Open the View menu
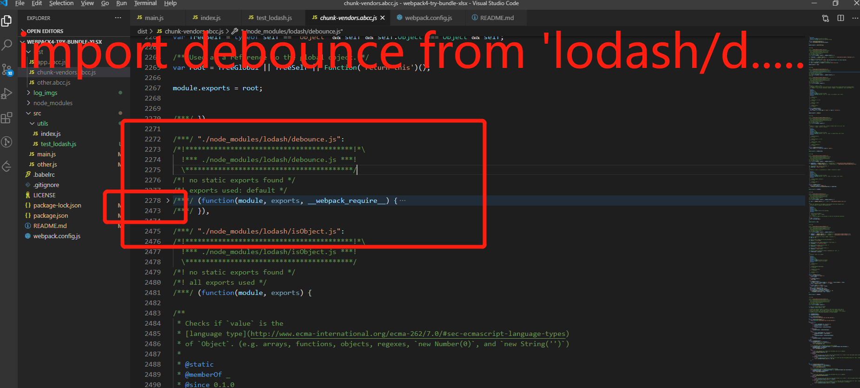 point(87,3)
